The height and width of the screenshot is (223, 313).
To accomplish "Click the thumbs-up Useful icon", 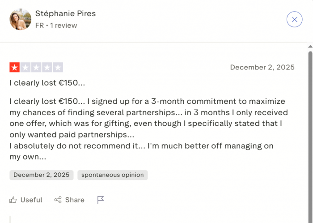I will [13, 200].
